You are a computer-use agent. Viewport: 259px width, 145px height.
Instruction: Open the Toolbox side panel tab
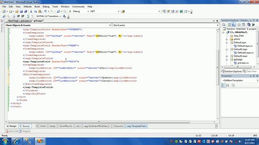pyautogui.click(x=2, y=26)
